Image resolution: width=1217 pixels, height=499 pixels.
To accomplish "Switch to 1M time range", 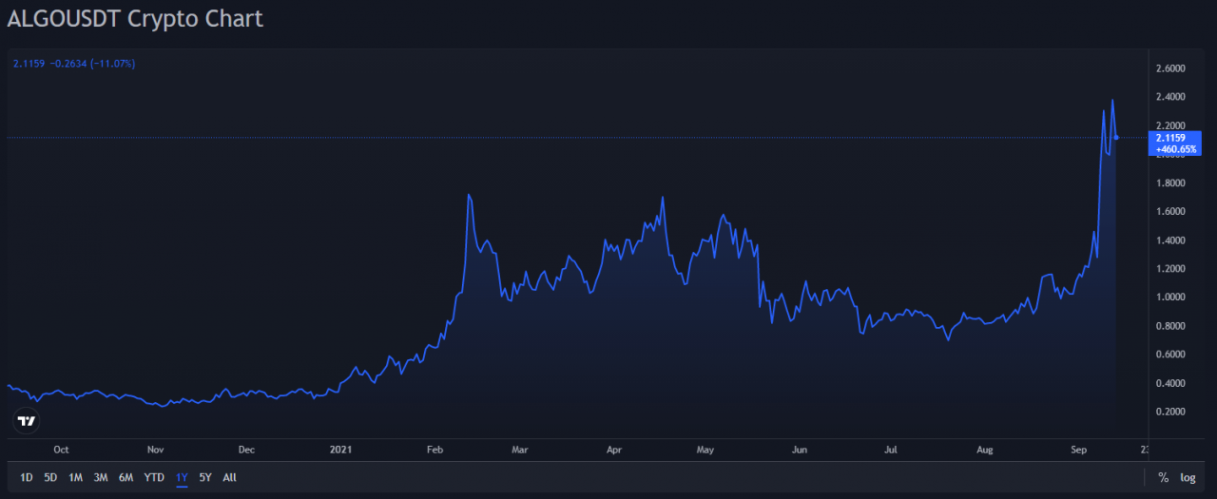I will 75,477.
